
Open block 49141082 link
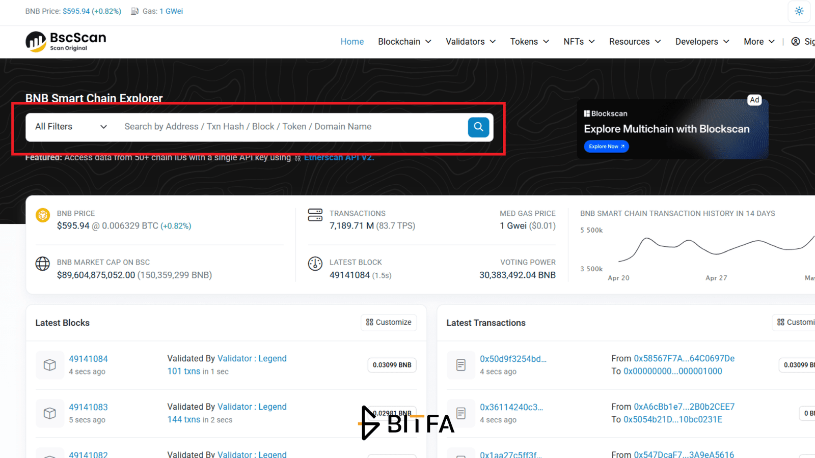point(88,454)
